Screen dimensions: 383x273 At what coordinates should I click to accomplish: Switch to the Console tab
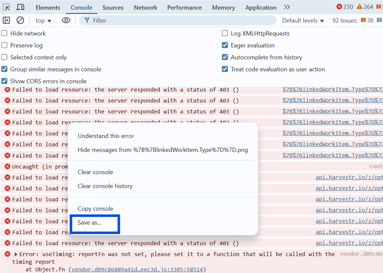pos(81,8)
